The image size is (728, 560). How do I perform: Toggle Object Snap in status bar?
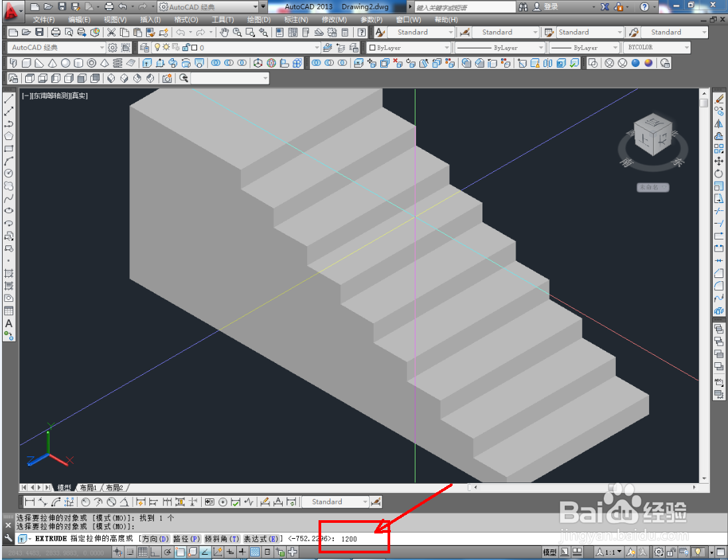(x=180, y=552)
